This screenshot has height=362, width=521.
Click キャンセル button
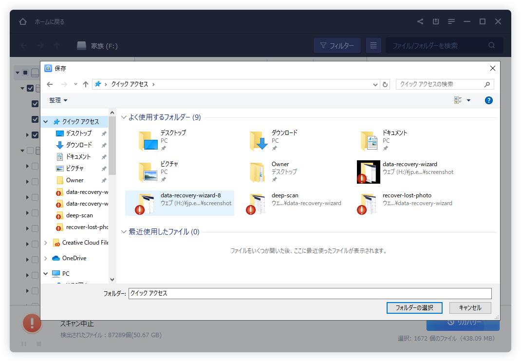(470, 308)
